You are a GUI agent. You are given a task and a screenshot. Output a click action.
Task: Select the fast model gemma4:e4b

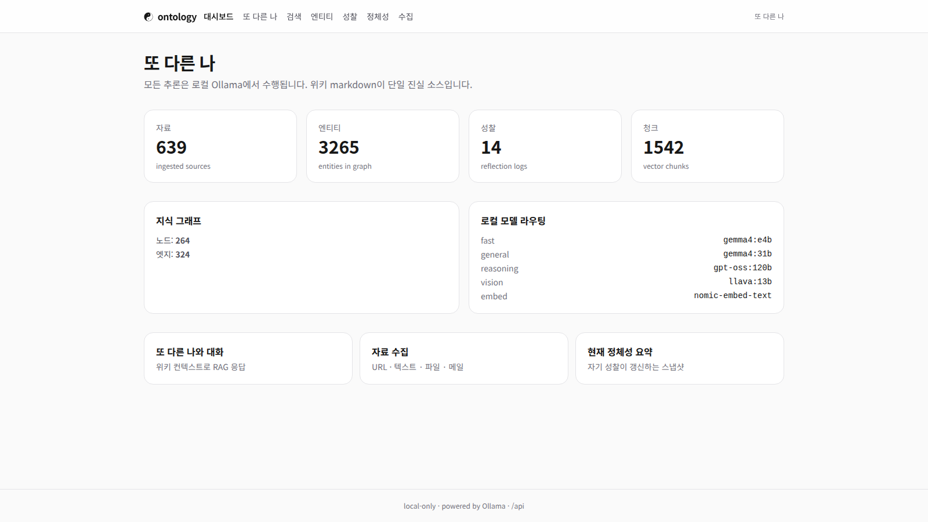point(747,240)
